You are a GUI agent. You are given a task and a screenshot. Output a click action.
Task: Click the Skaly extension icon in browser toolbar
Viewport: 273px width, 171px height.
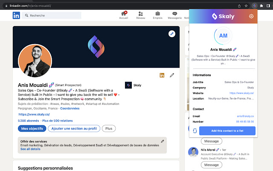(254, 6)
